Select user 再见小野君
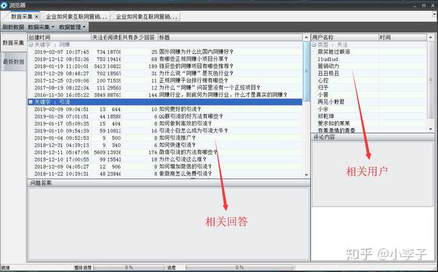This screenshot has width=438, height=272. [x=331, y=102]
